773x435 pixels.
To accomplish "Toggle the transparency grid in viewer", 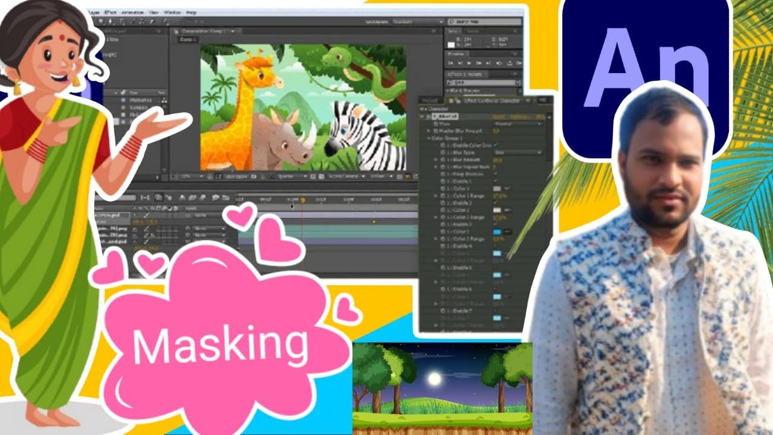I will [x=321, y=176].
